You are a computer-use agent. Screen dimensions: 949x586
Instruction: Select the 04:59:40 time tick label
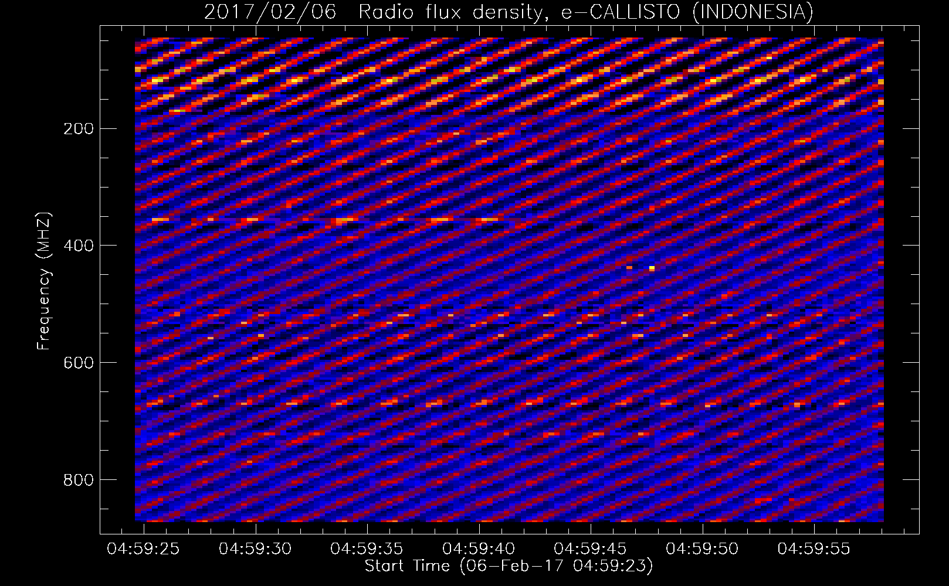point(479,549)
